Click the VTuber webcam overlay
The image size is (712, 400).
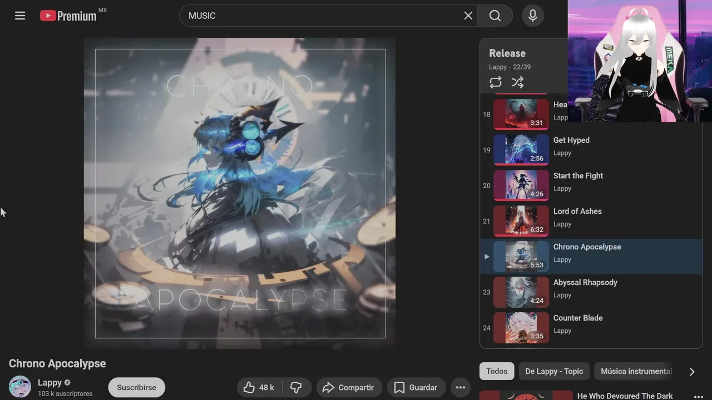[x=640, y=61]
